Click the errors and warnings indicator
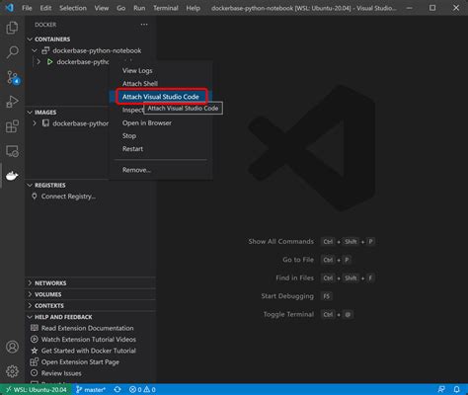The image size is (468, 395). point(142,389)
